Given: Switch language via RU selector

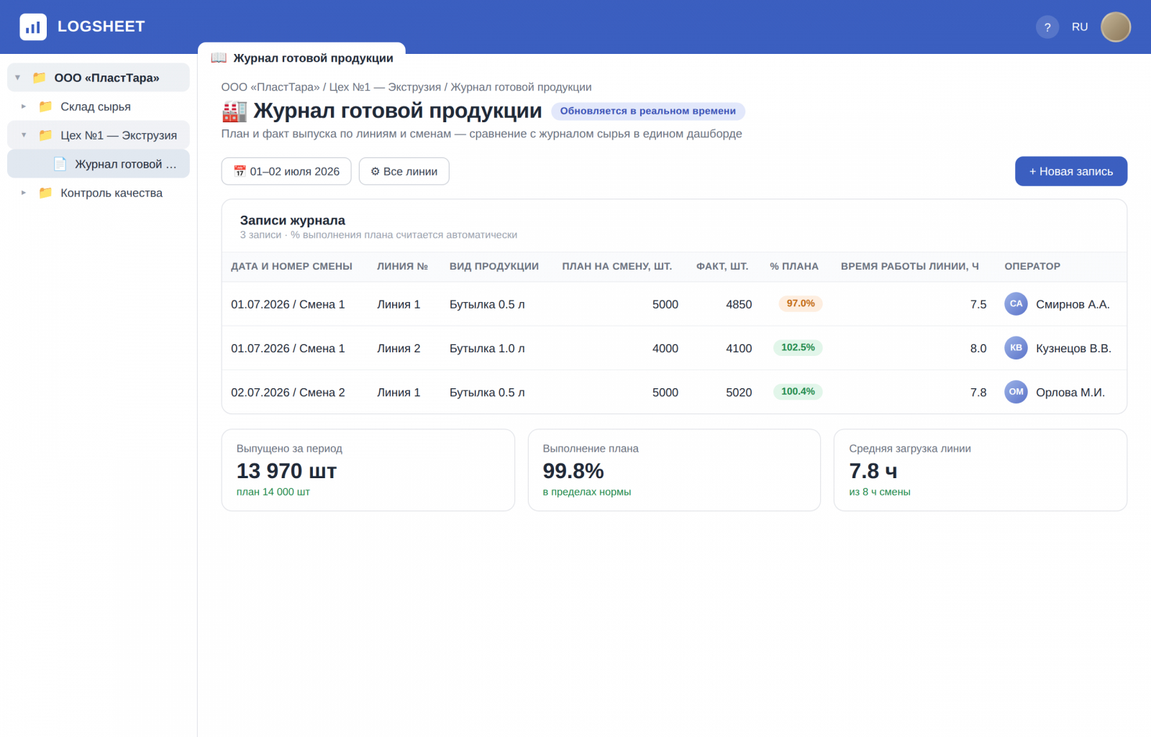Looking at the screenshot, I should tap(1080, 27).
